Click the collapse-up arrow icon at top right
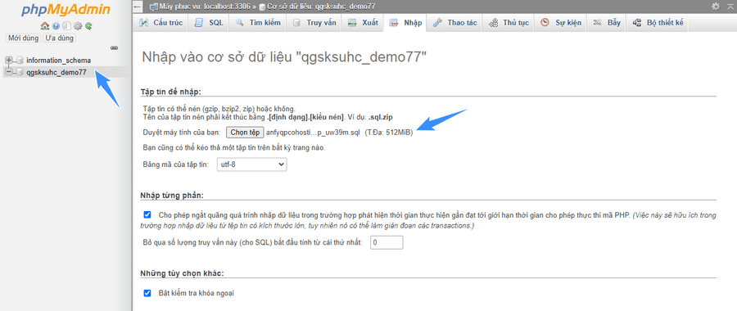737x311 pixels. click(730, 6)
